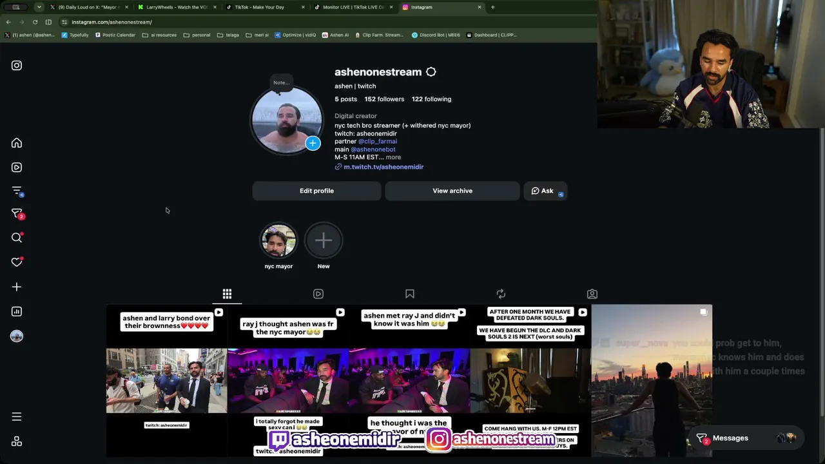Open post 'ashen met ray J and didn't know'
The image size is (825, 464).
[x=409, y=380]
